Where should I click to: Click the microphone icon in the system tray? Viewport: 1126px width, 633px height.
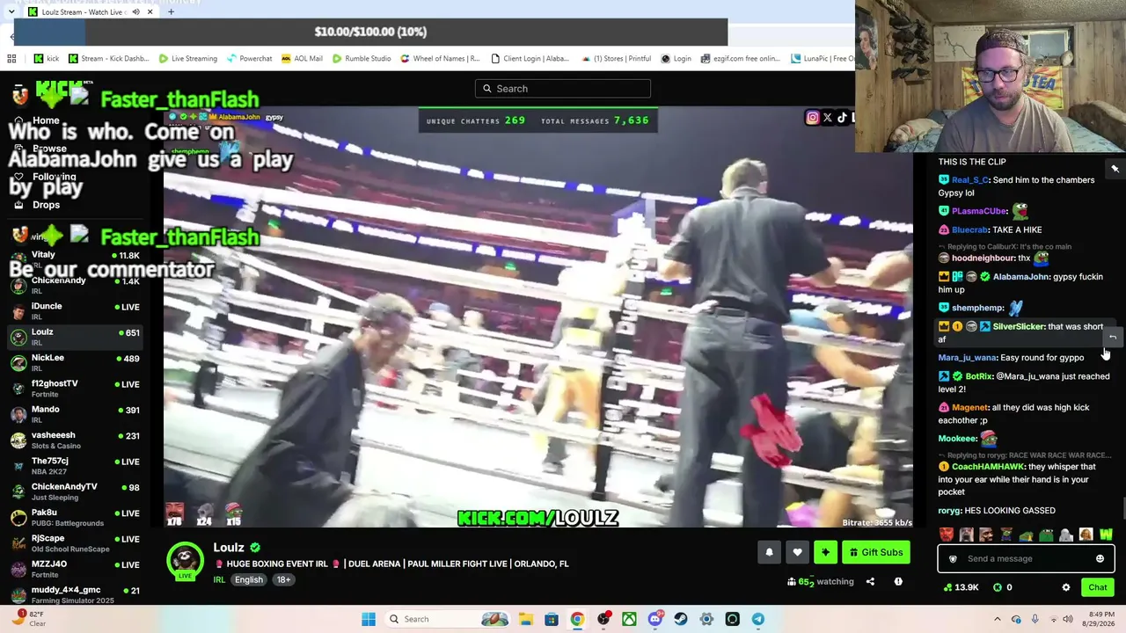coord(1035,619)
